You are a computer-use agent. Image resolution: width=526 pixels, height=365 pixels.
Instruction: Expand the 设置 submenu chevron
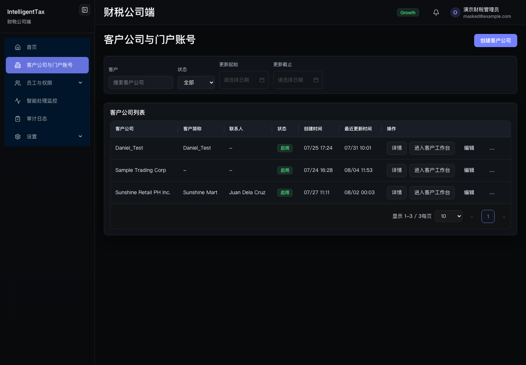tap(80, 137)
